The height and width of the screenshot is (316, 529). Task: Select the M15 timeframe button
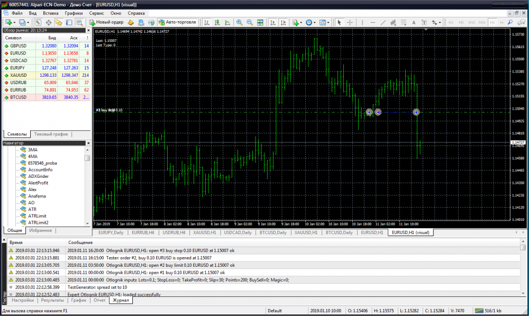(x=472, y=22)
